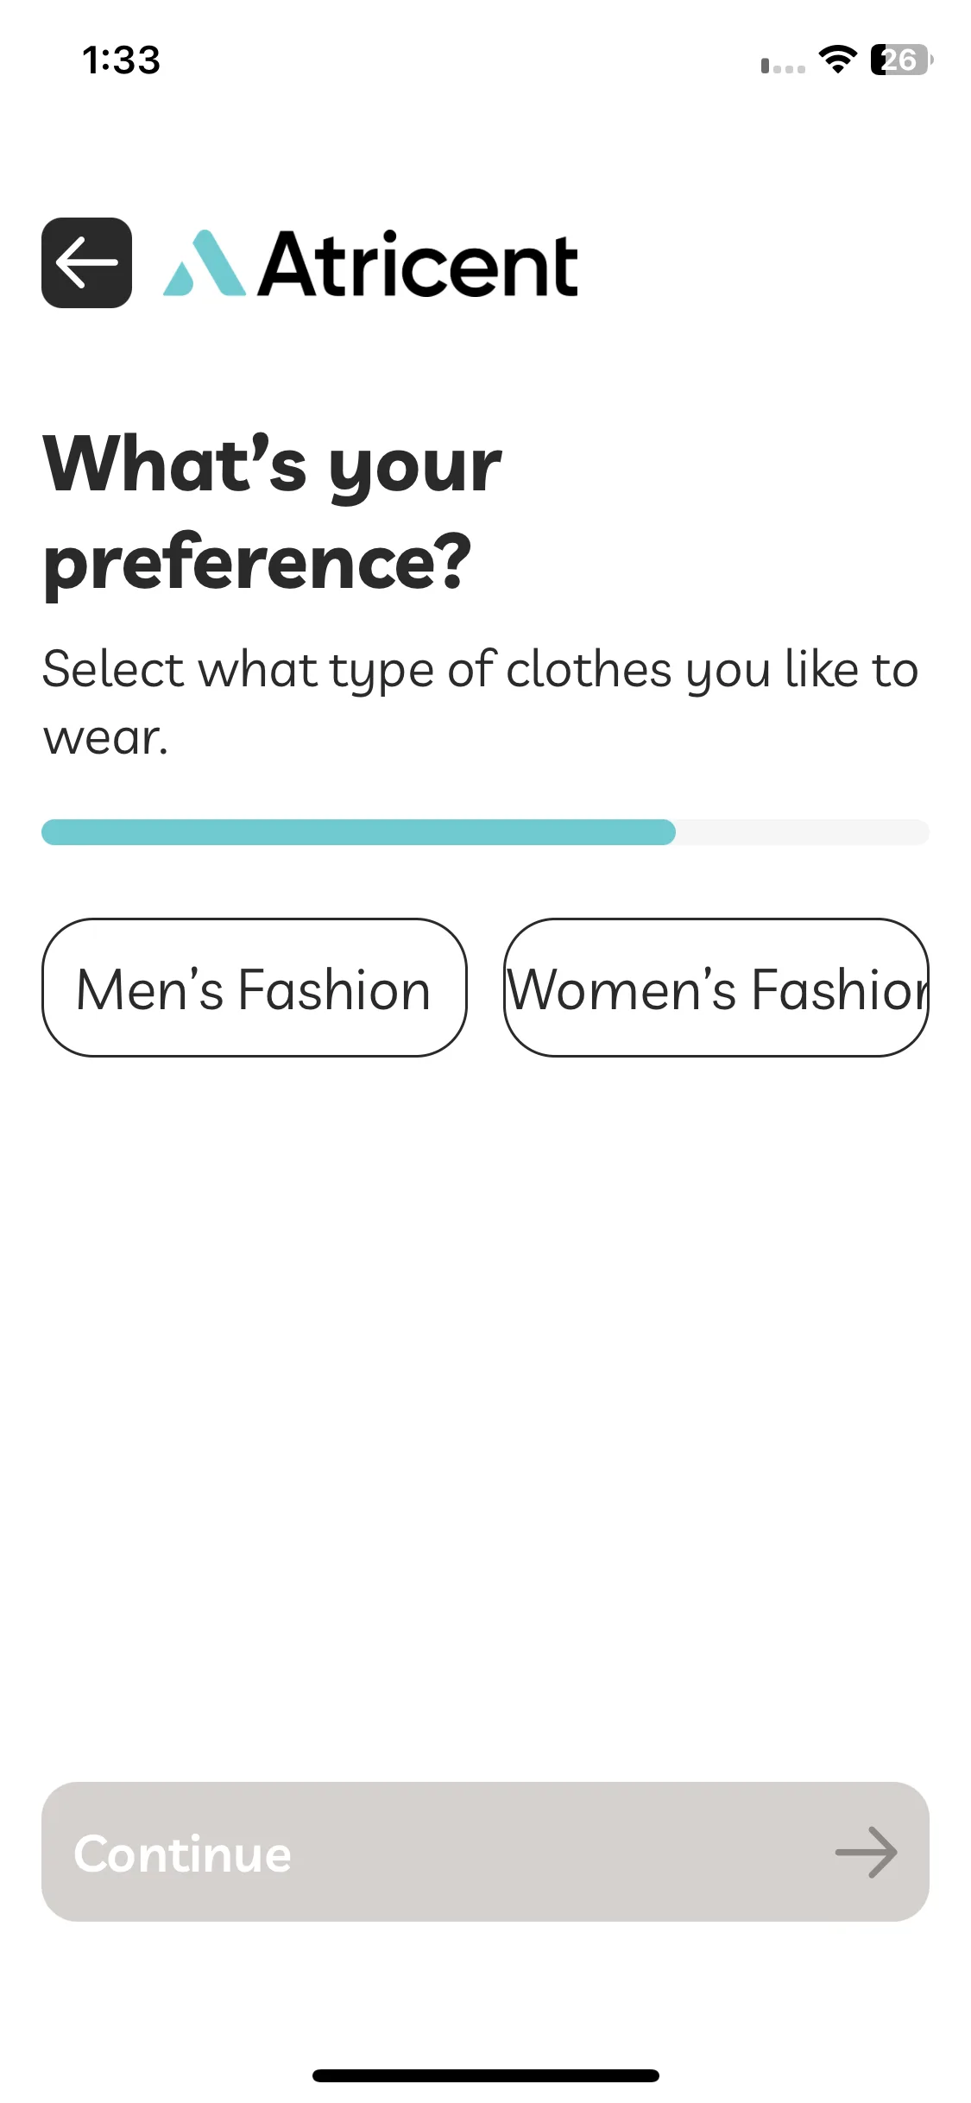Click the arrow icon on Continue button
This screenshot has width=971, height=2103.
[x=866, y=1852]
